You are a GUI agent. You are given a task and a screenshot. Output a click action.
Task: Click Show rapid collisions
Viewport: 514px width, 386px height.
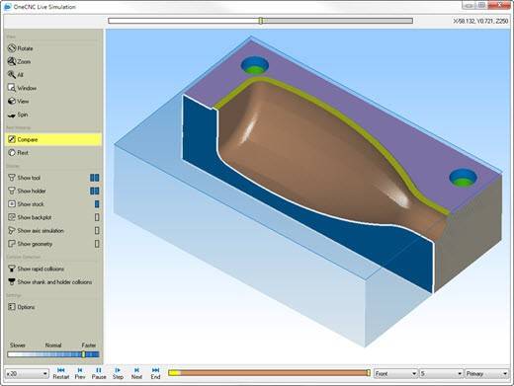(36, 269)
